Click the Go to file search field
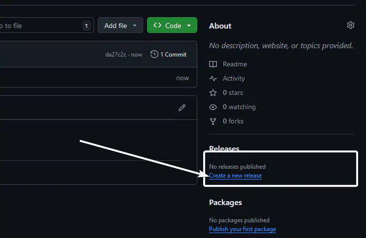Image resolution: width=366 pixels, height=238 pixels. click(x=46, y=25)
